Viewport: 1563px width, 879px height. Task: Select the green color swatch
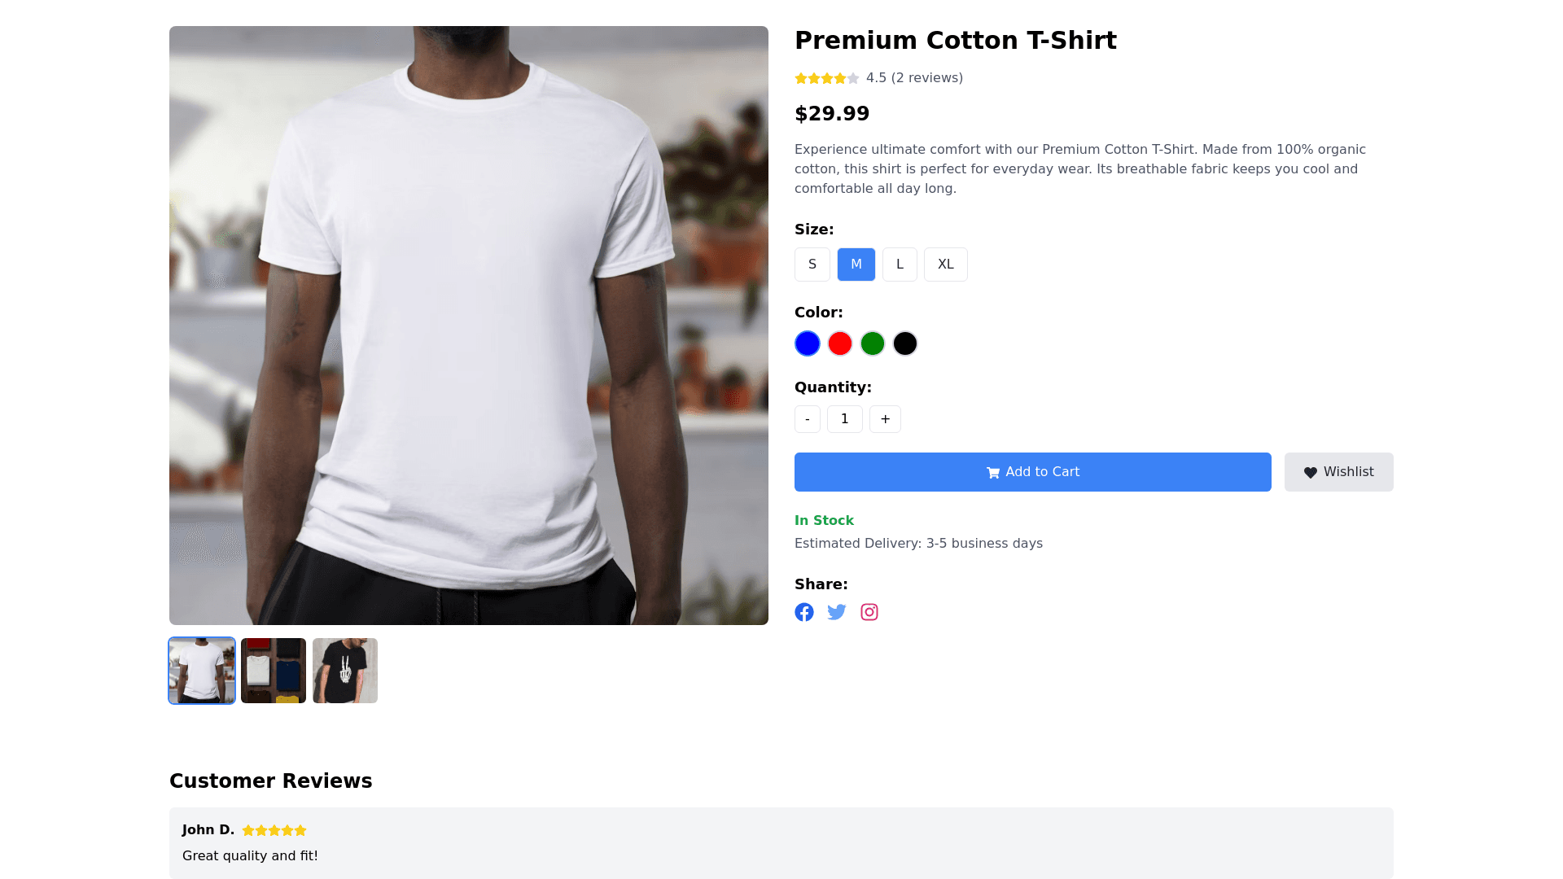[873, 343]
